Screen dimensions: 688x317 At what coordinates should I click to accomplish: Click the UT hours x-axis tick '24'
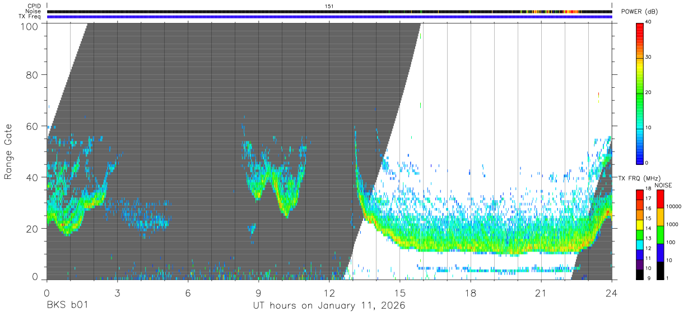click(x=612, y=292)
